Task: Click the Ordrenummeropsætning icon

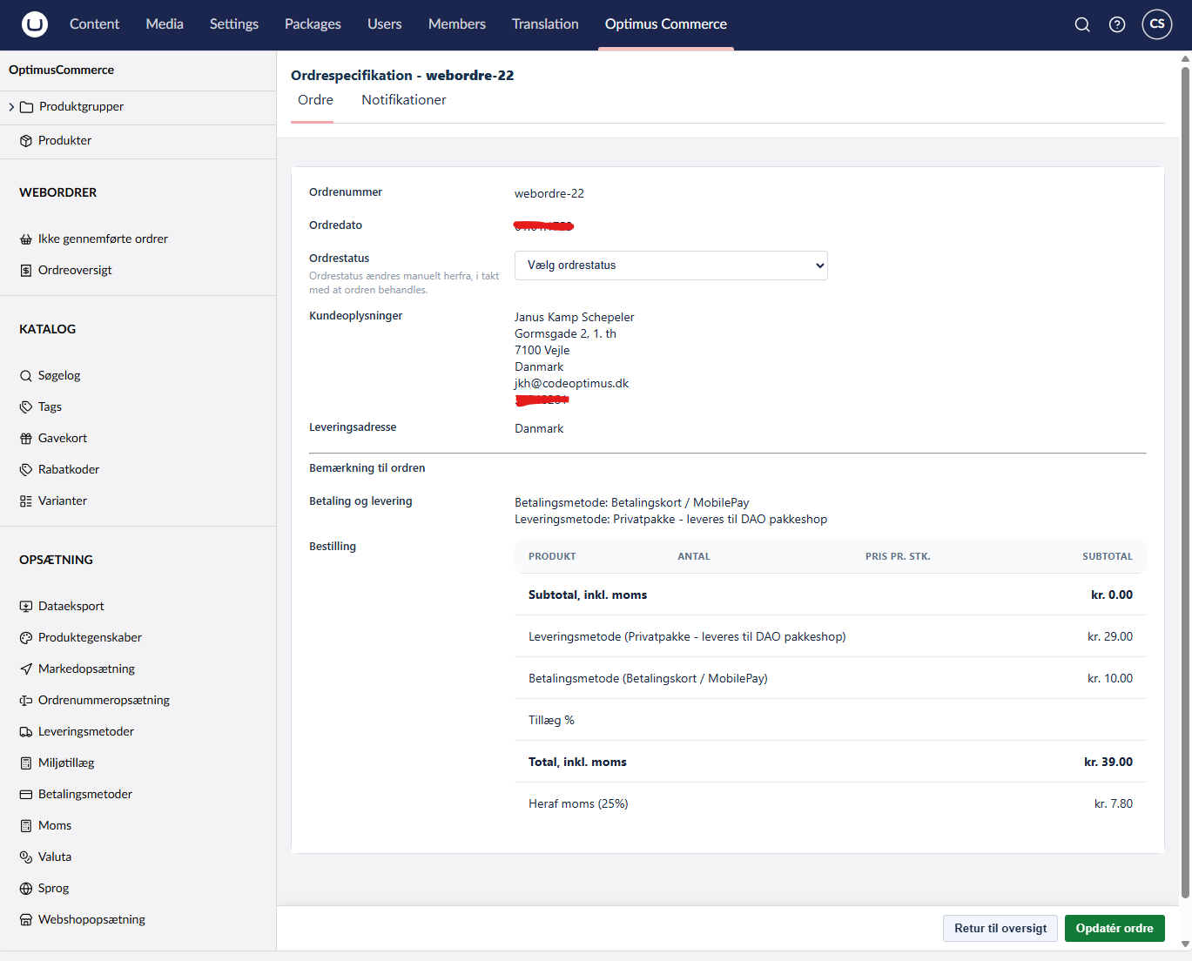Action: pos(26,701)
